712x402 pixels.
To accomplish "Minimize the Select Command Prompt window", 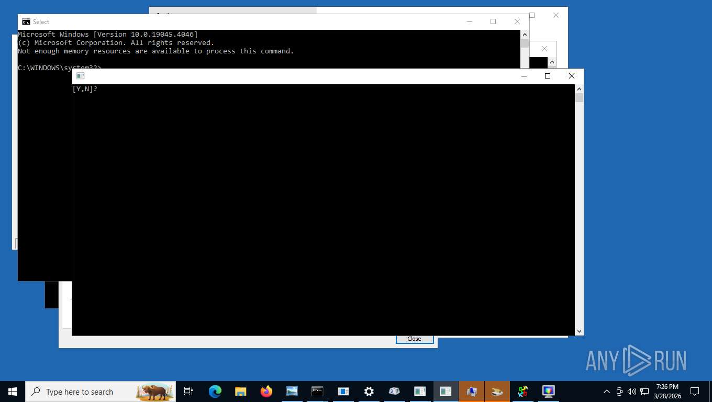I will (469, 22).
